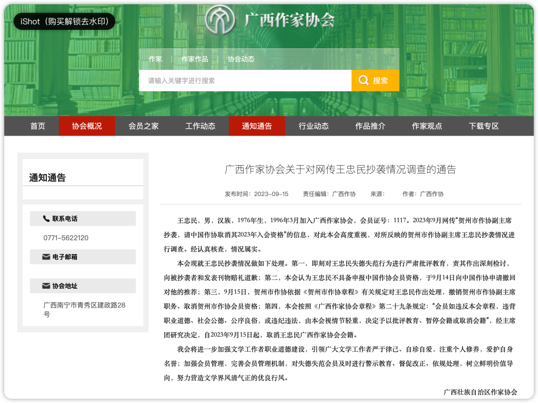Open 下载专区 downloads page
This screenshot has width=538, height=403.
(x=484, y=126)
